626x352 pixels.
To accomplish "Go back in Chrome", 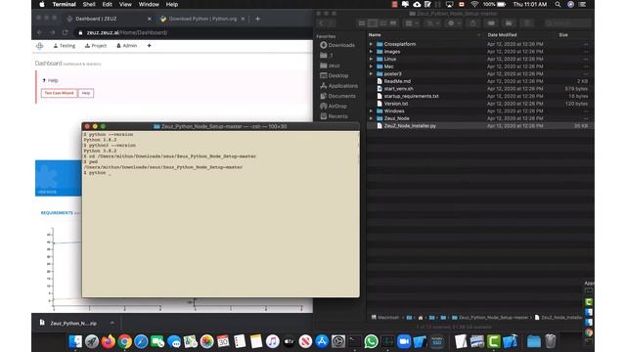I will pyautogui.click(x=39, y=32).
